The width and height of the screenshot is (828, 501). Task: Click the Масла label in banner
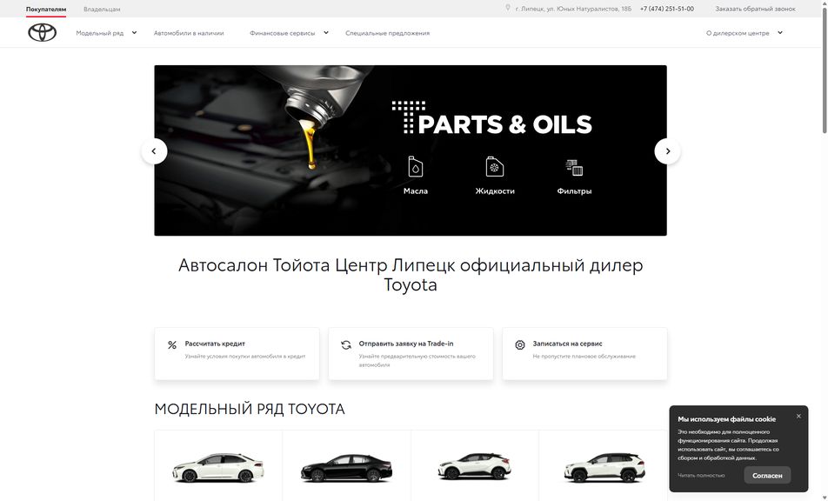tap(416, 191)
